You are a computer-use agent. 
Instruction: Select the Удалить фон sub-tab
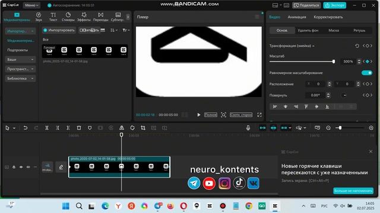[308, 30]
